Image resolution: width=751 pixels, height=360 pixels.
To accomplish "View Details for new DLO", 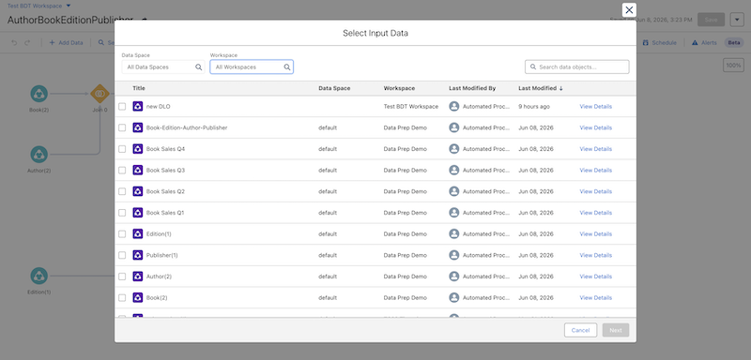I will click(596, 107).
